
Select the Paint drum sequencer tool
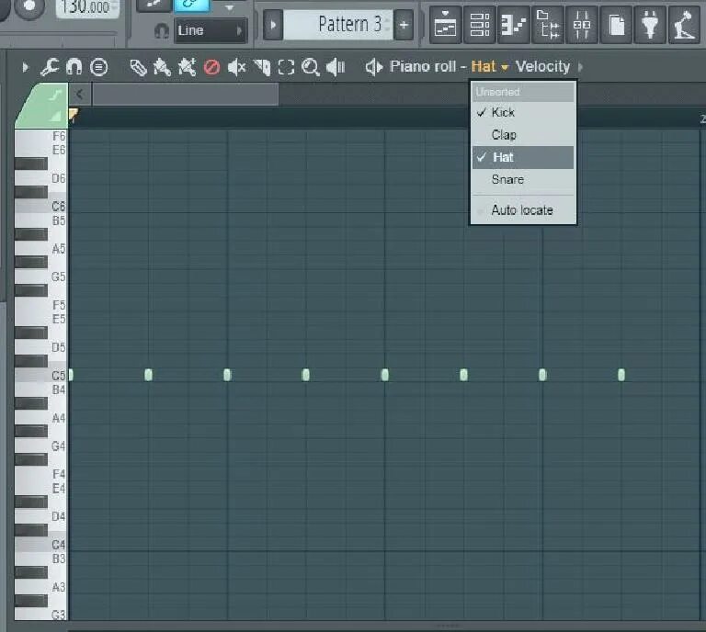point(187,67)
